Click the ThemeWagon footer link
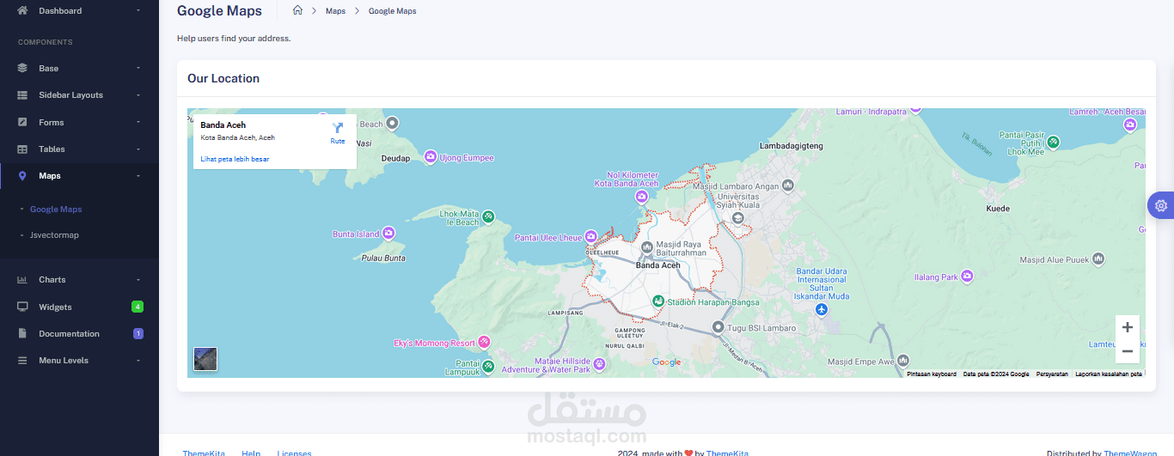The height and width of the screenshot is (456, 1174). coord(1129,453)
